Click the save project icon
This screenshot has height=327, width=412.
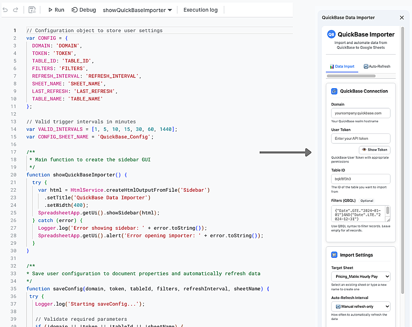tap(32, 10)
